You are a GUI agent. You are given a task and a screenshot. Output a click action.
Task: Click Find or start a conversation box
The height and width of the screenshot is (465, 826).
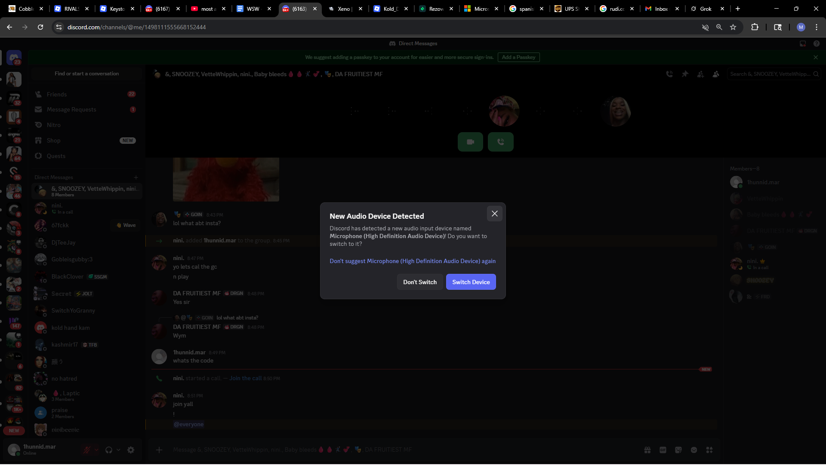(86, 74)
